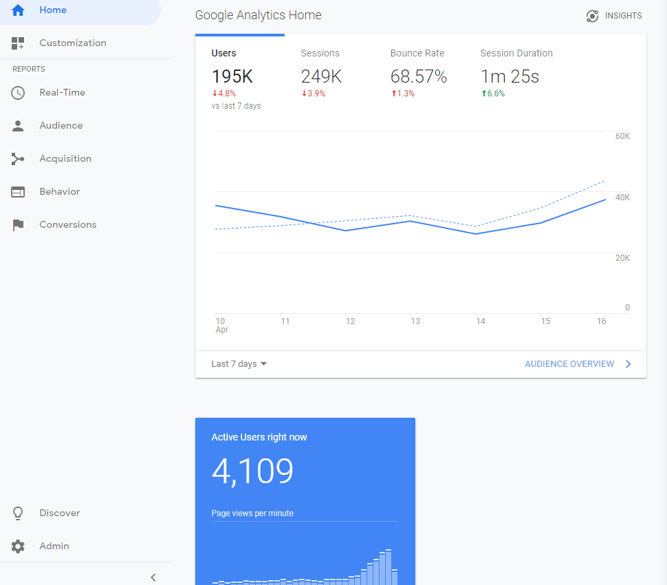The height and width of the screenshot is (585, 667).
Task: Click the 1.3% bounce rate change indicator
Action: coord(403,94)
